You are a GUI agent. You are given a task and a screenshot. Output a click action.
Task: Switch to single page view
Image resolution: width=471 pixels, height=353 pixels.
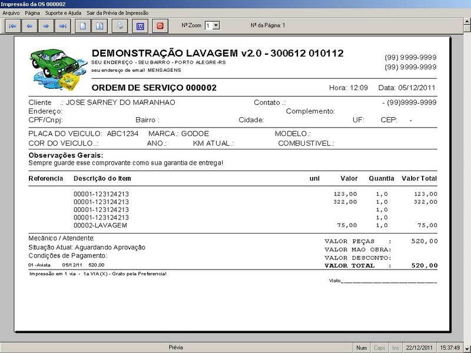click(82, 26)
